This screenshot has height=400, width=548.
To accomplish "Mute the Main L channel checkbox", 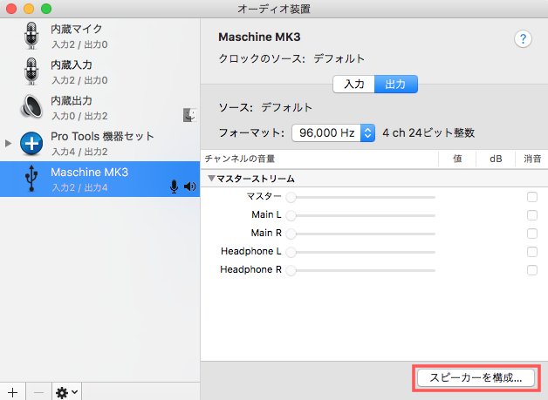I will 532,215.
